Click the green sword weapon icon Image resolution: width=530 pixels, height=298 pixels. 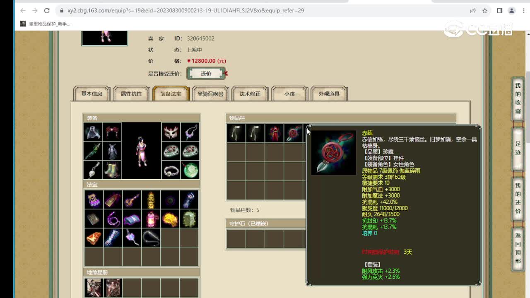click(x=93, y=151)
